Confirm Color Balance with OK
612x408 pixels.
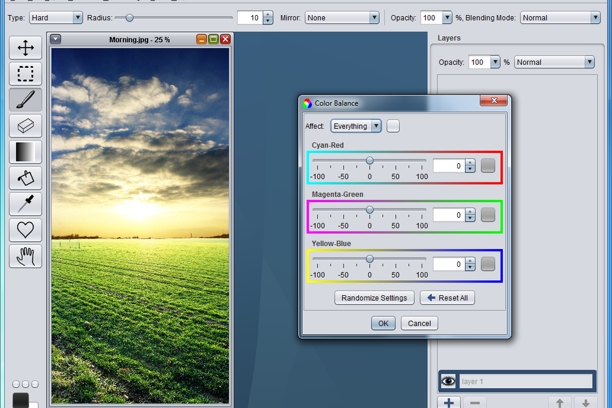coord(383,323)
